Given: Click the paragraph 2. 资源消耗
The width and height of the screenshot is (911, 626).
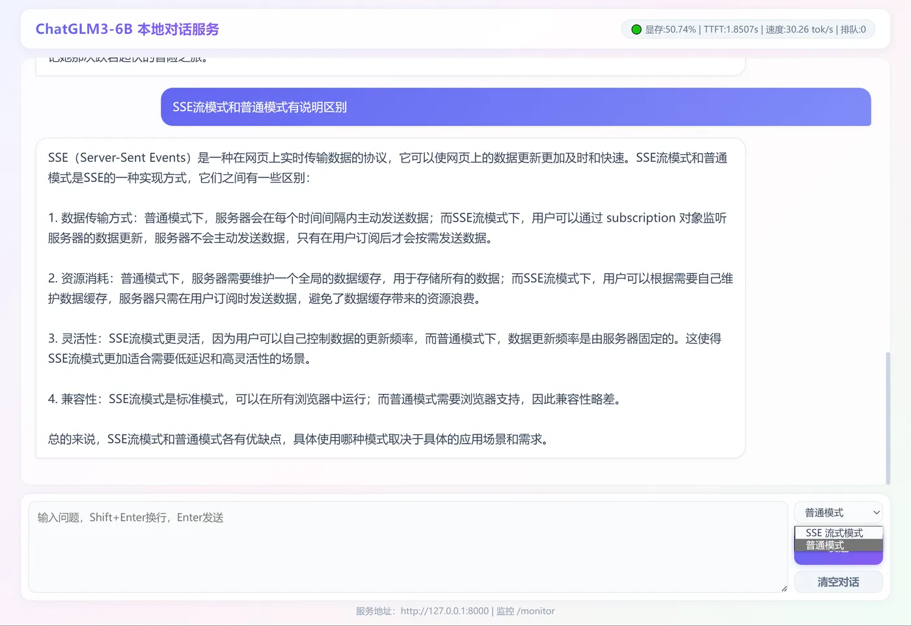Looking at the screenshot, I should click(x=390, y=288).
